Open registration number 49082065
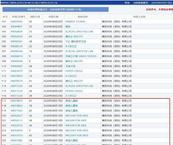173x145 pixels. pyautogui.click(x=16, y=66)
